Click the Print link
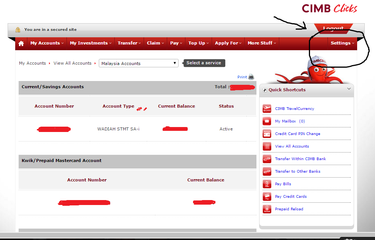The image size is (375, 240). click(x=242, y=77)
